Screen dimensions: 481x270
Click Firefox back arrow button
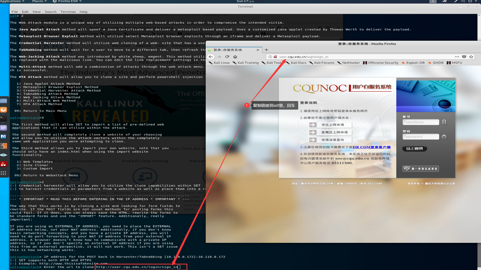211,57
